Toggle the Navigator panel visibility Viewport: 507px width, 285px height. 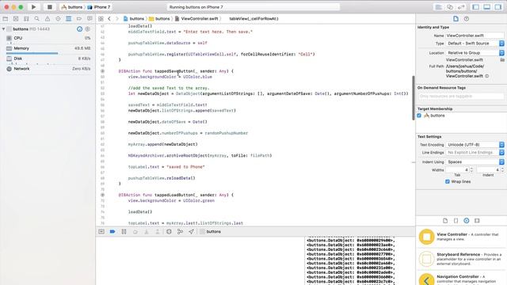(x=475, y=7)
